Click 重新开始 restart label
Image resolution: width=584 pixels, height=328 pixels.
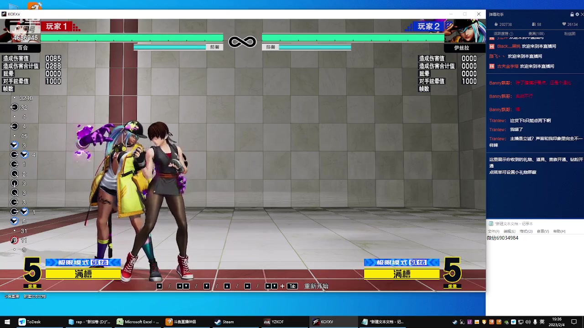click(316, 286)
